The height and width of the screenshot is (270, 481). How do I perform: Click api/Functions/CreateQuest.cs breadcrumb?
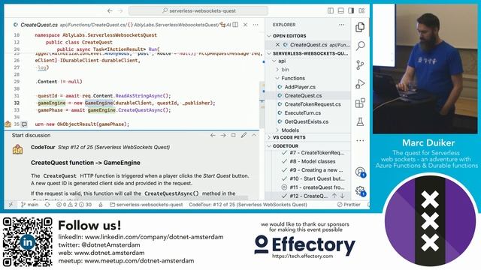point(93,25)
